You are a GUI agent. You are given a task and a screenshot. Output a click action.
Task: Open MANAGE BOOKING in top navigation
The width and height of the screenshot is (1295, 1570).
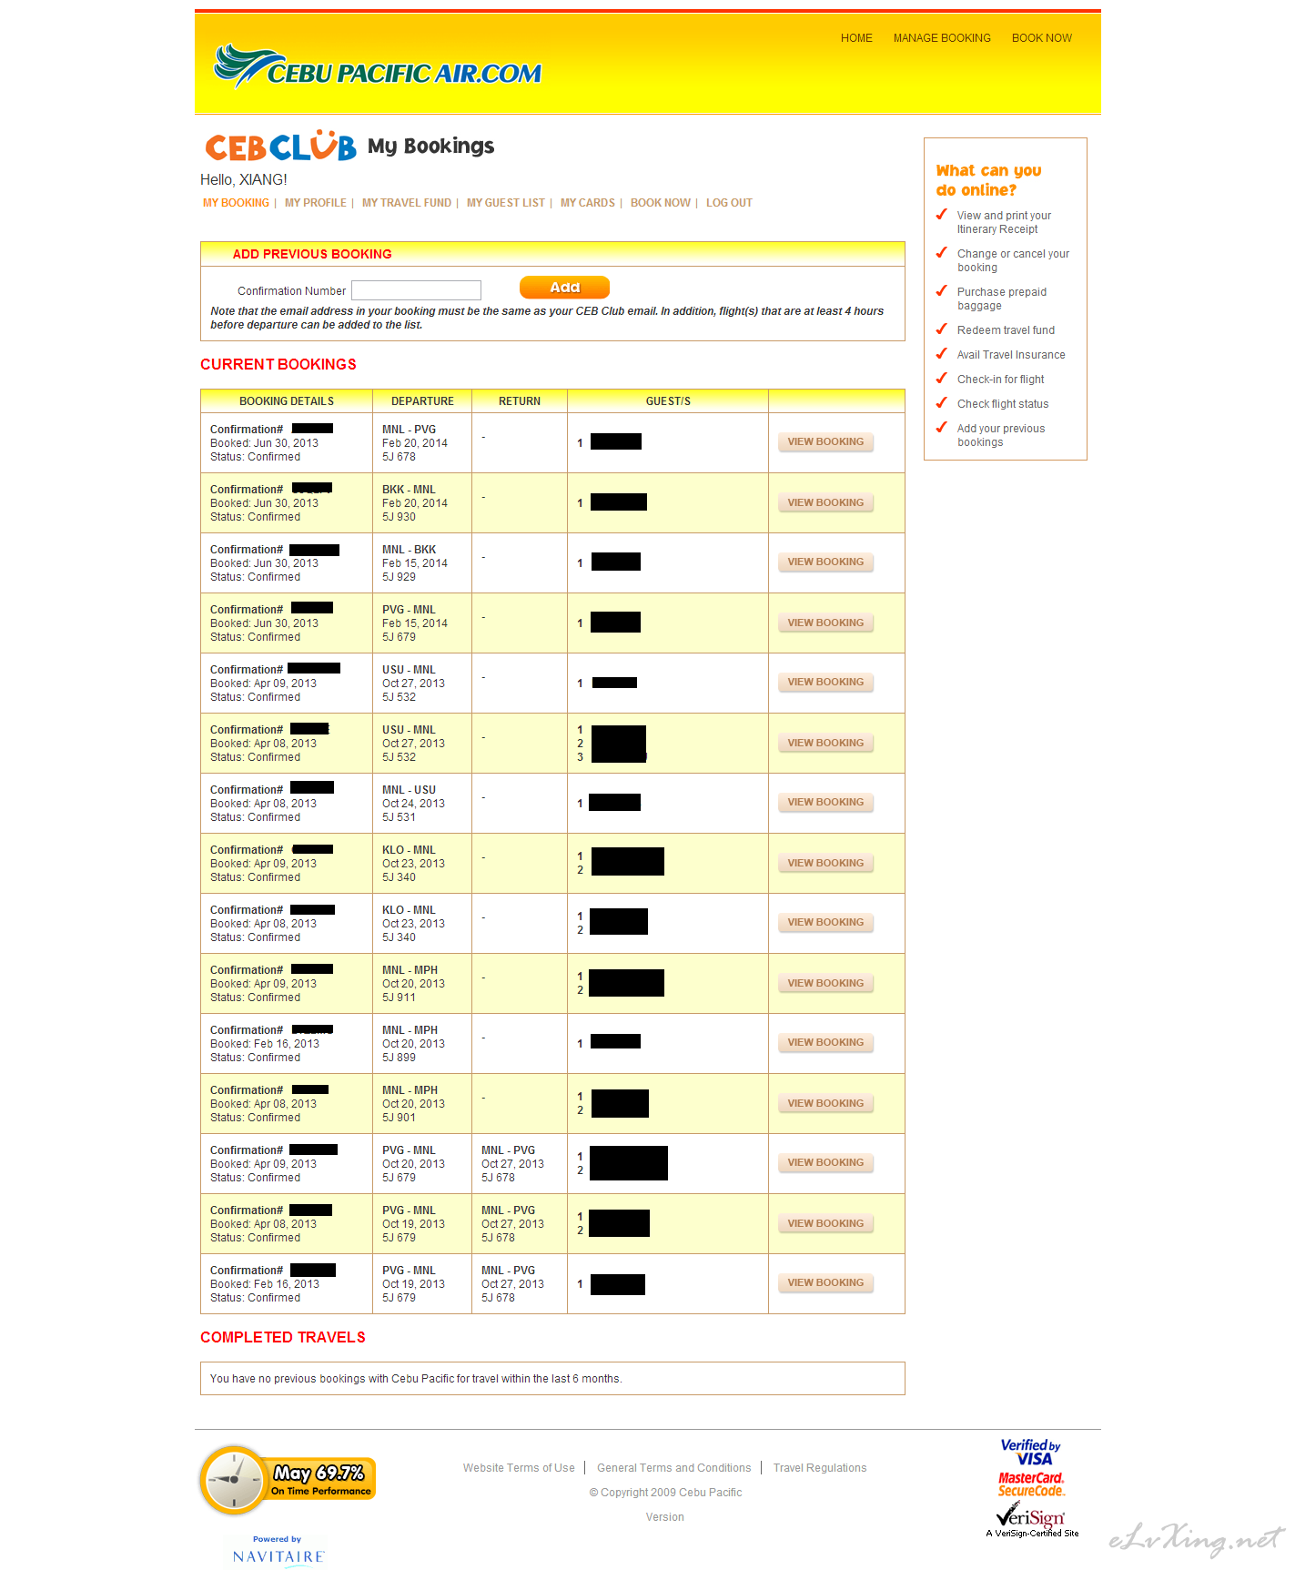click(942, 38)
